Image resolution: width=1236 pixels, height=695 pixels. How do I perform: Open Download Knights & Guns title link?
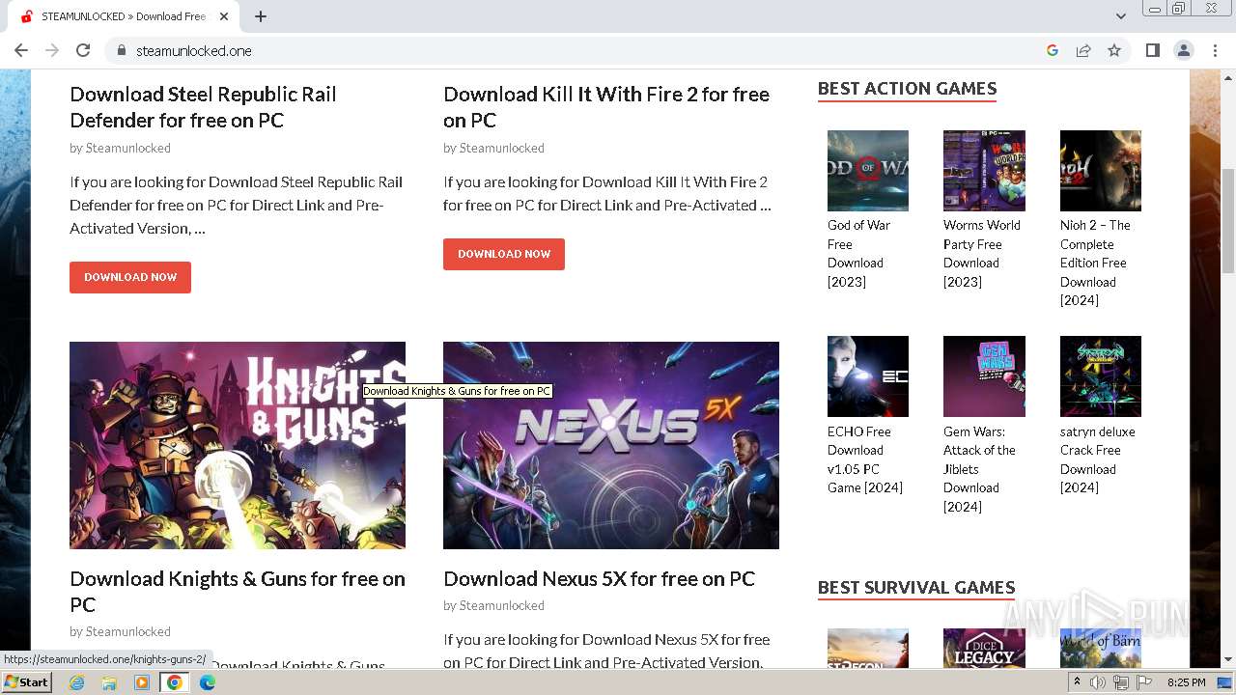(x=238, y=592)
